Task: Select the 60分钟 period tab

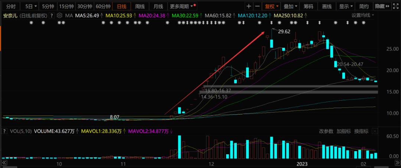Action: pos(103,6)
